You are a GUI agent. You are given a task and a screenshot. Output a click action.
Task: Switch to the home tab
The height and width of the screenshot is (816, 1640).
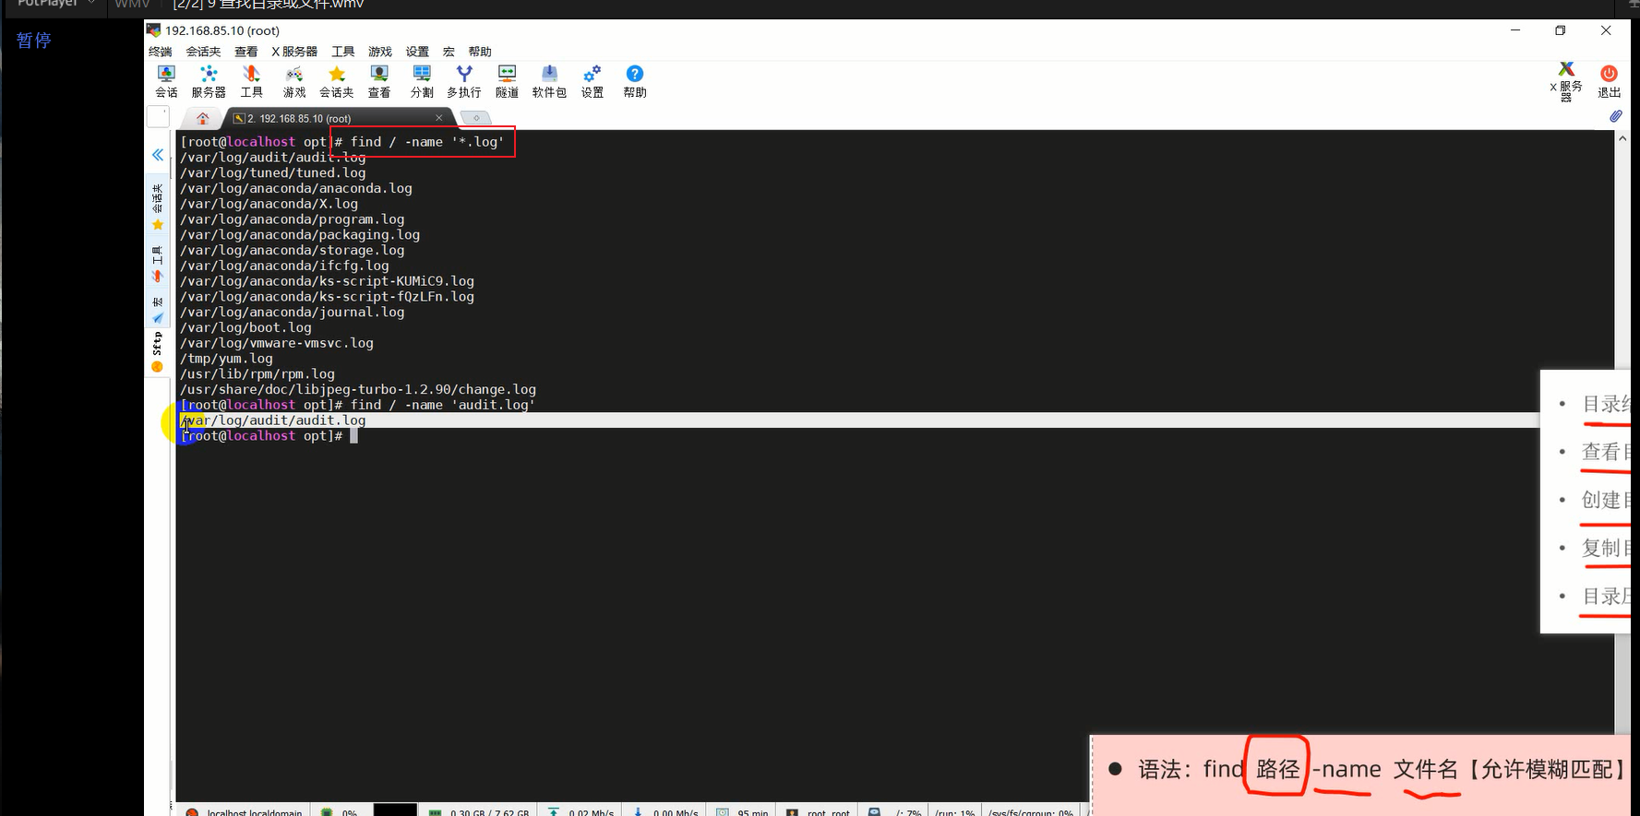(203, 118)
